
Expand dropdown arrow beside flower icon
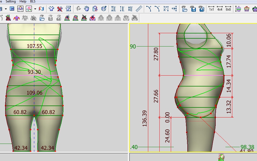[x=35, y=9]
